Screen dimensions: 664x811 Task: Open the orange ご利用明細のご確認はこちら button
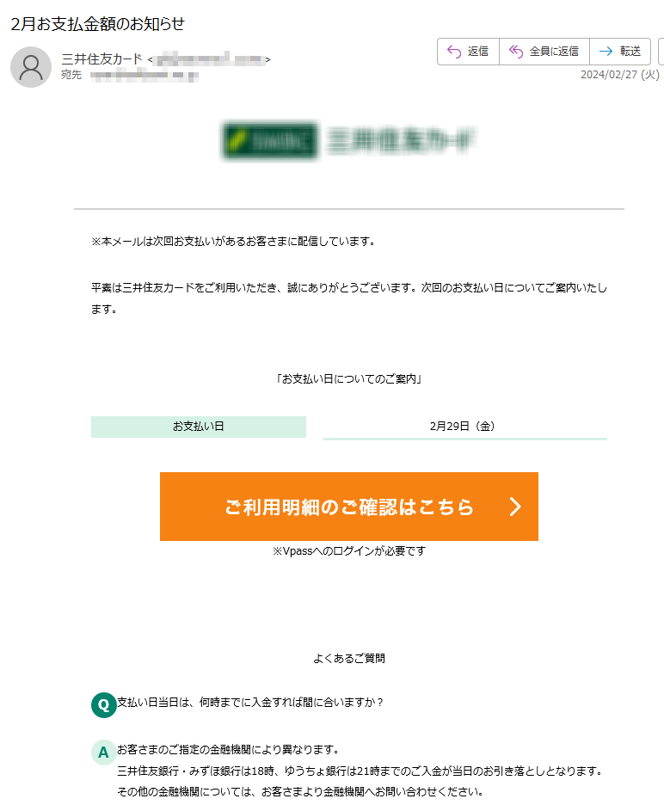[349, 507]
